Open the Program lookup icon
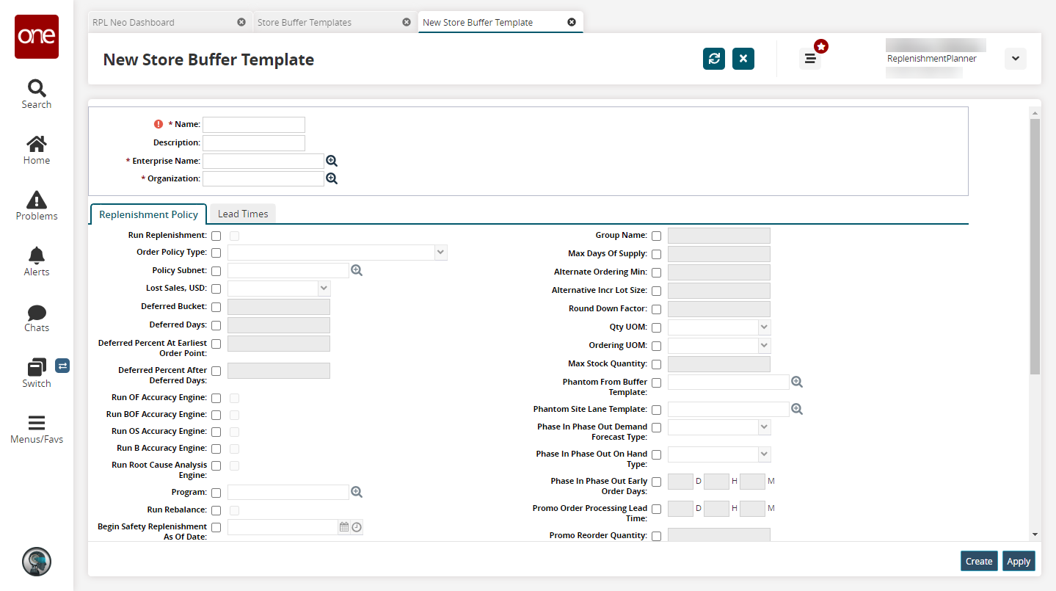This screenshot has width=1056, height=591. click(357, 492)
